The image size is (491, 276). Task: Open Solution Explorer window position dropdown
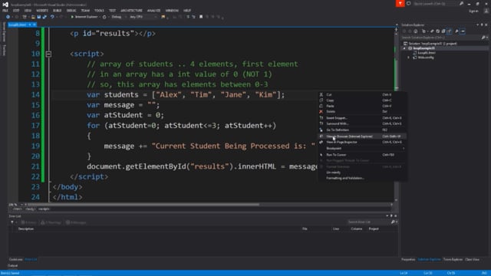[478, 25]
